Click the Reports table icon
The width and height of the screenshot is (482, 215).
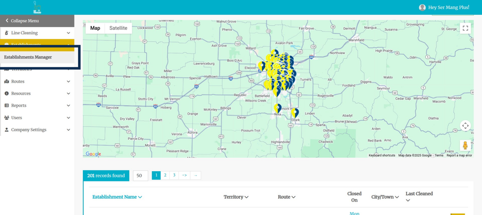6,105
